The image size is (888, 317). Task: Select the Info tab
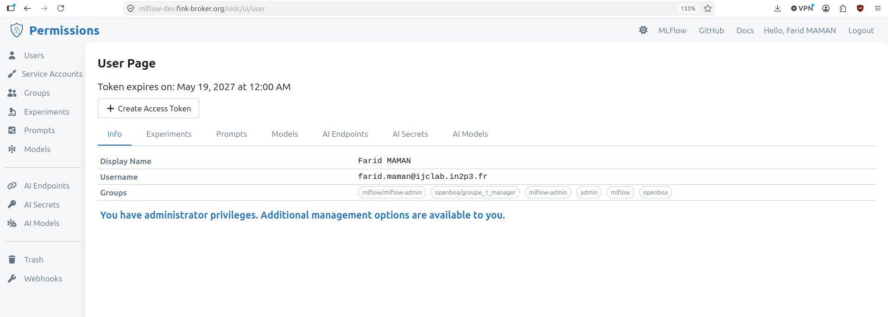(114, 134)
